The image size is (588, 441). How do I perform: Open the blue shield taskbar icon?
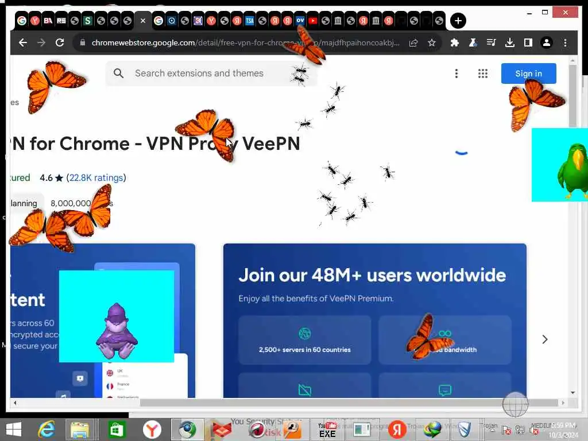click(x=464, y=430)
